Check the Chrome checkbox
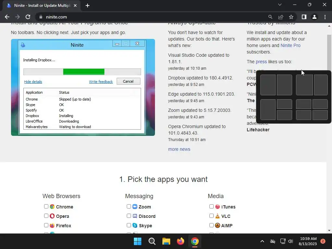The image size is (332, 249). coord(46,207)
